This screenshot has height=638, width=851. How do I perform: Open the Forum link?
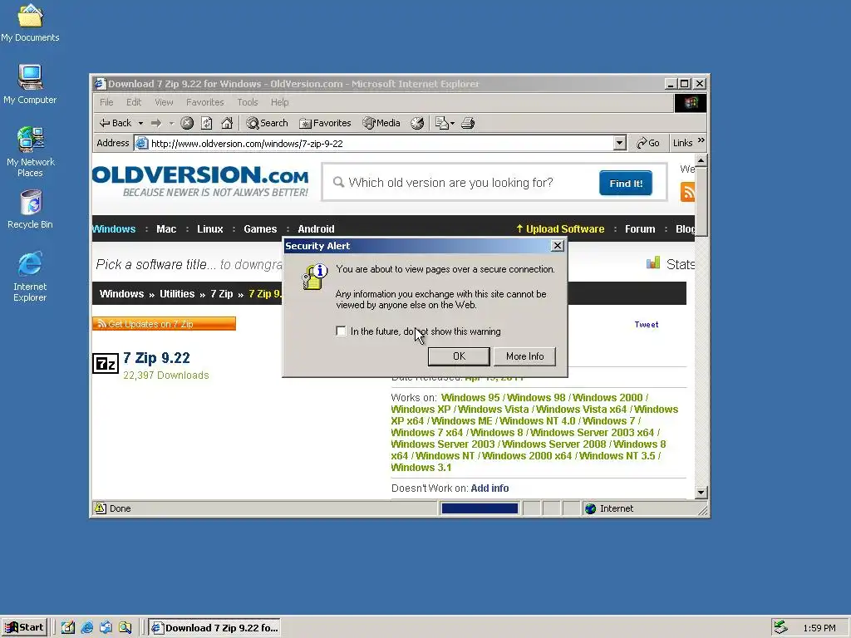click(x=640, y=229)
